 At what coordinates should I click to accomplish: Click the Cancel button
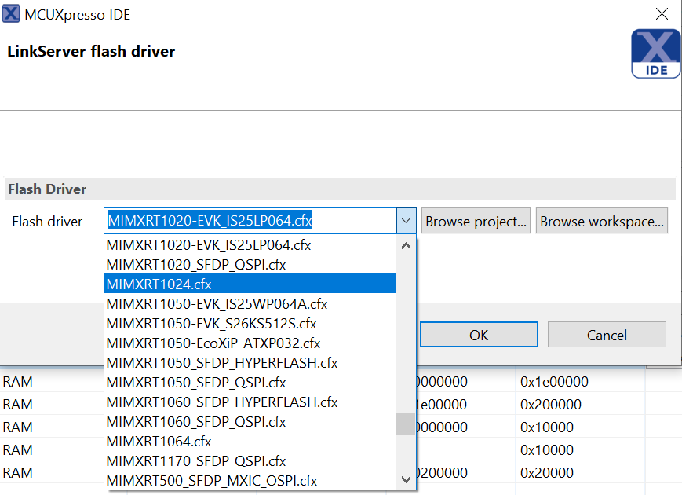click(606, 334)
